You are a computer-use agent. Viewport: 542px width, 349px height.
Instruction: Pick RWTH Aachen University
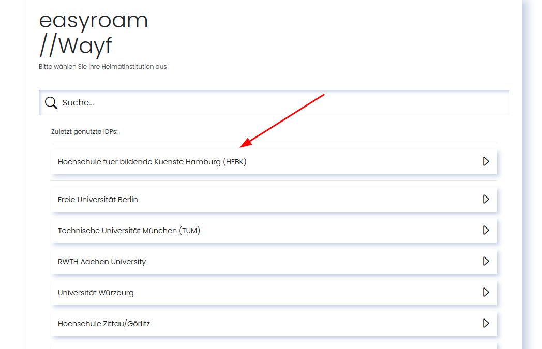274,262
